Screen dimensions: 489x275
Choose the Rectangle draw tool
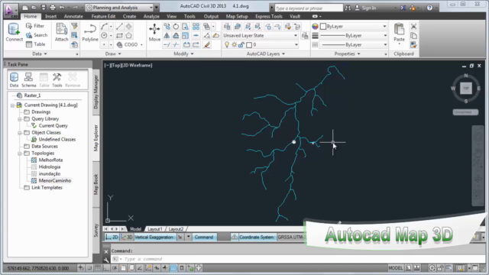119,36
